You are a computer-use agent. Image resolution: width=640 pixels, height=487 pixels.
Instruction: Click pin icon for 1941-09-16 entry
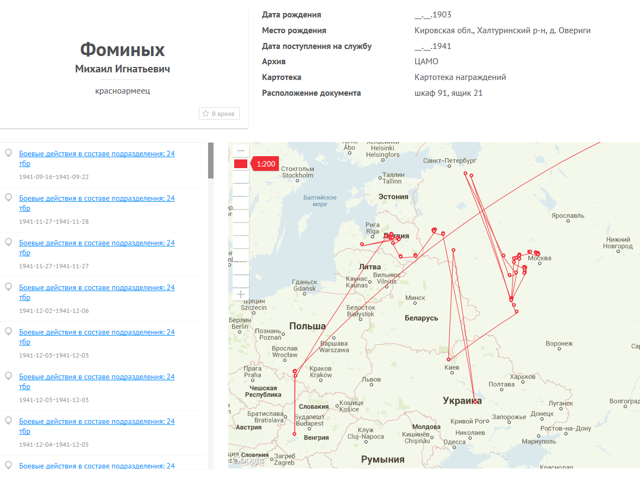(x=8, y=153)
